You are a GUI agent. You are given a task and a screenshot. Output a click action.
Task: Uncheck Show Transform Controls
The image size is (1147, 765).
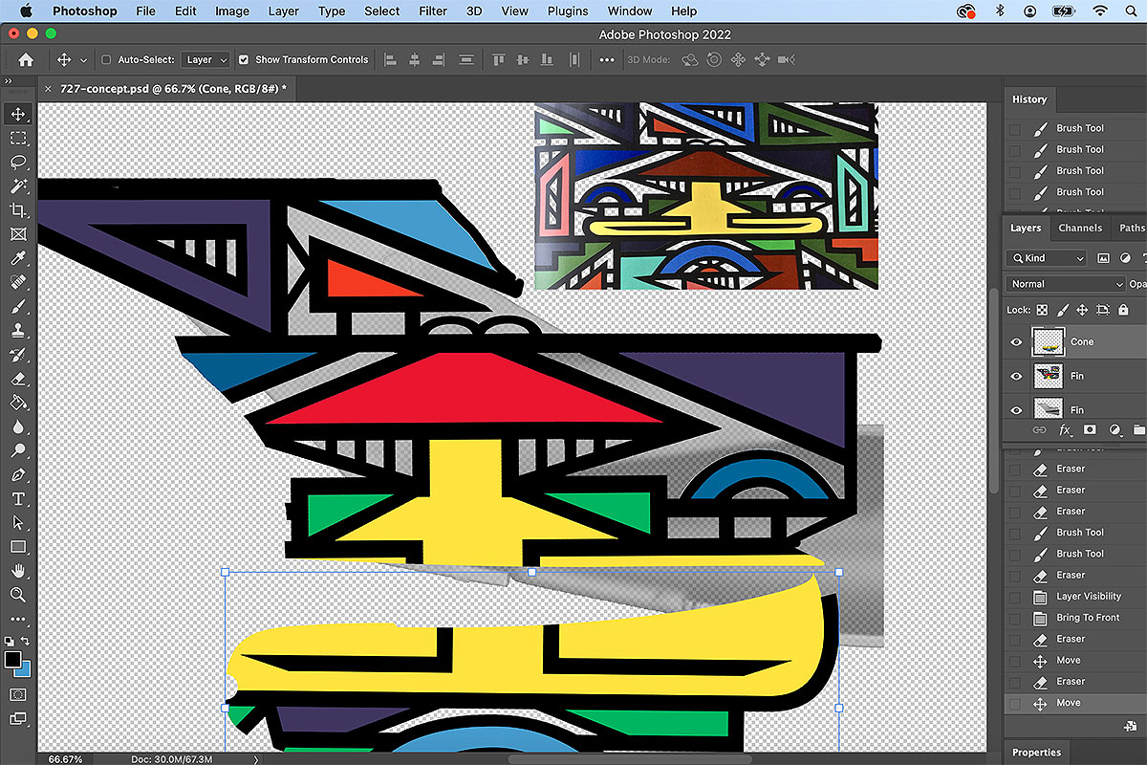pos(244,59)
